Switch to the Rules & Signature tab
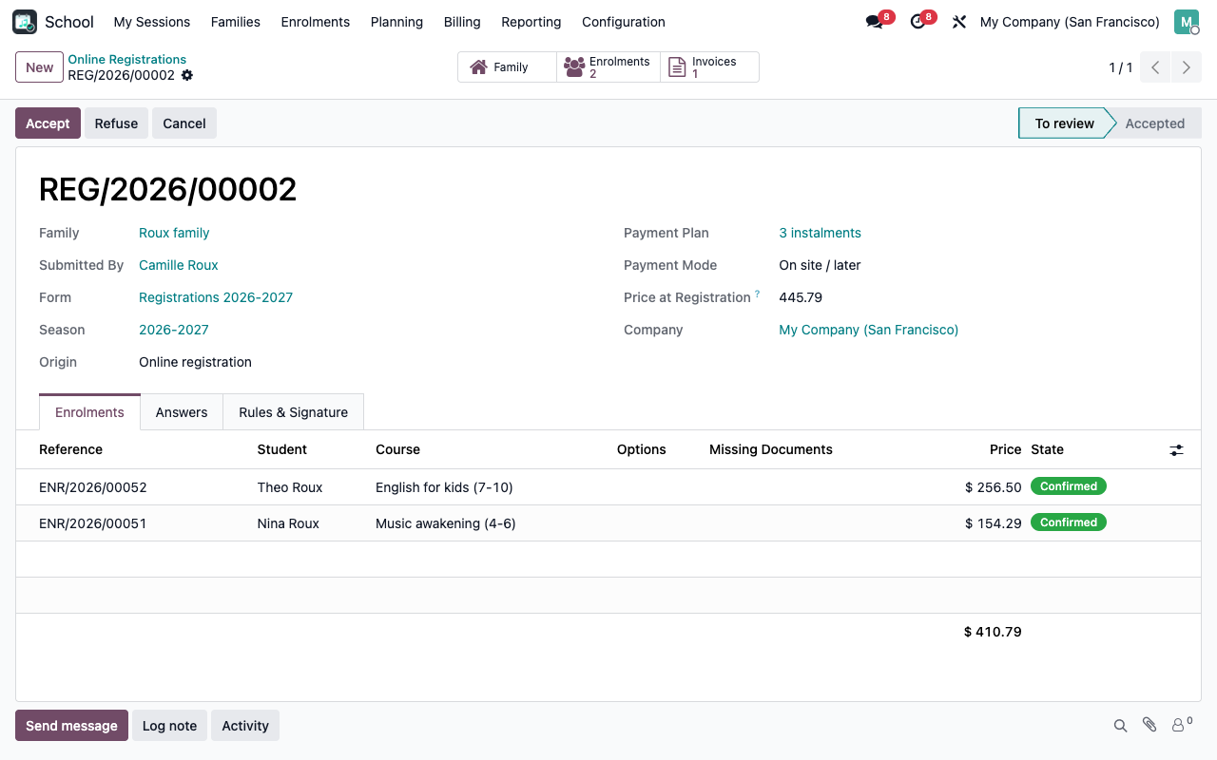This screenshot has width=1217, height=760. coord(293,412)
